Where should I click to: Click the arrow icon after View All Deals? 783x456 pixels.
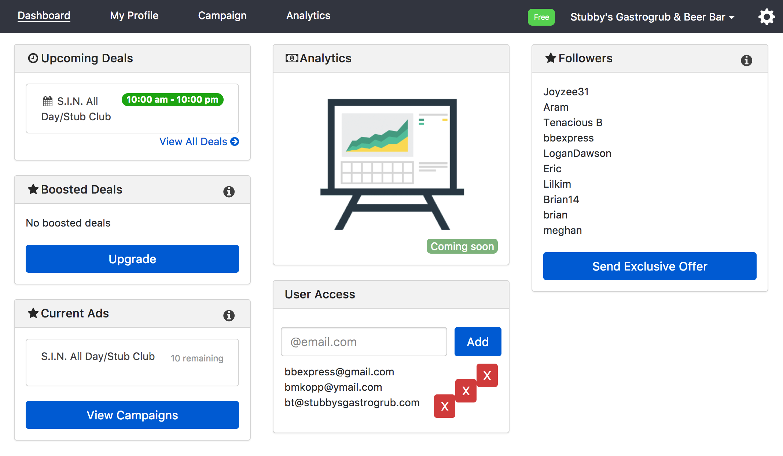tap(235, 141)
